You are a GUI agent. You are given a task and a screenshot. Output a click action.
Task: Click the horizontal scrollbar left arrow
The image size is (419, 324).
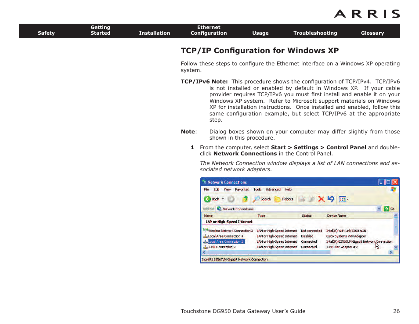[x=204, y=252]
